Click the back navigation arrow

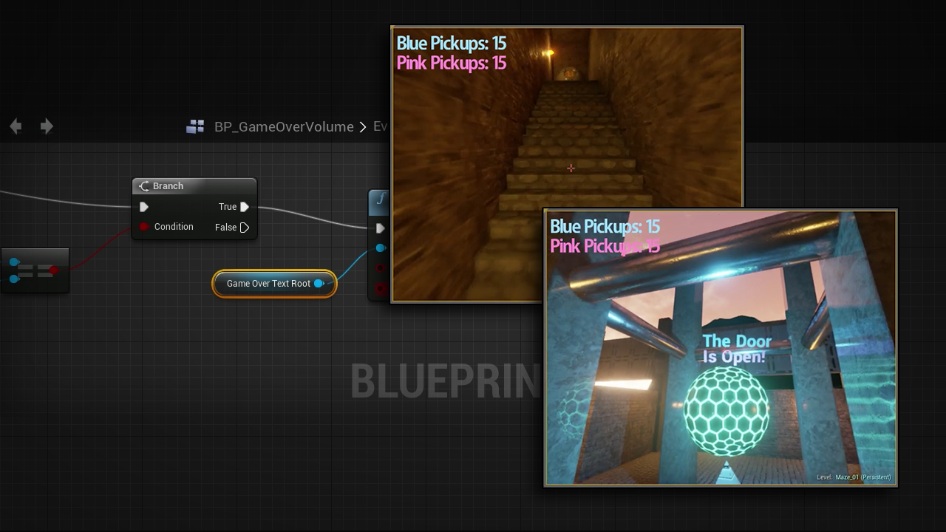[x=16, y=126]
